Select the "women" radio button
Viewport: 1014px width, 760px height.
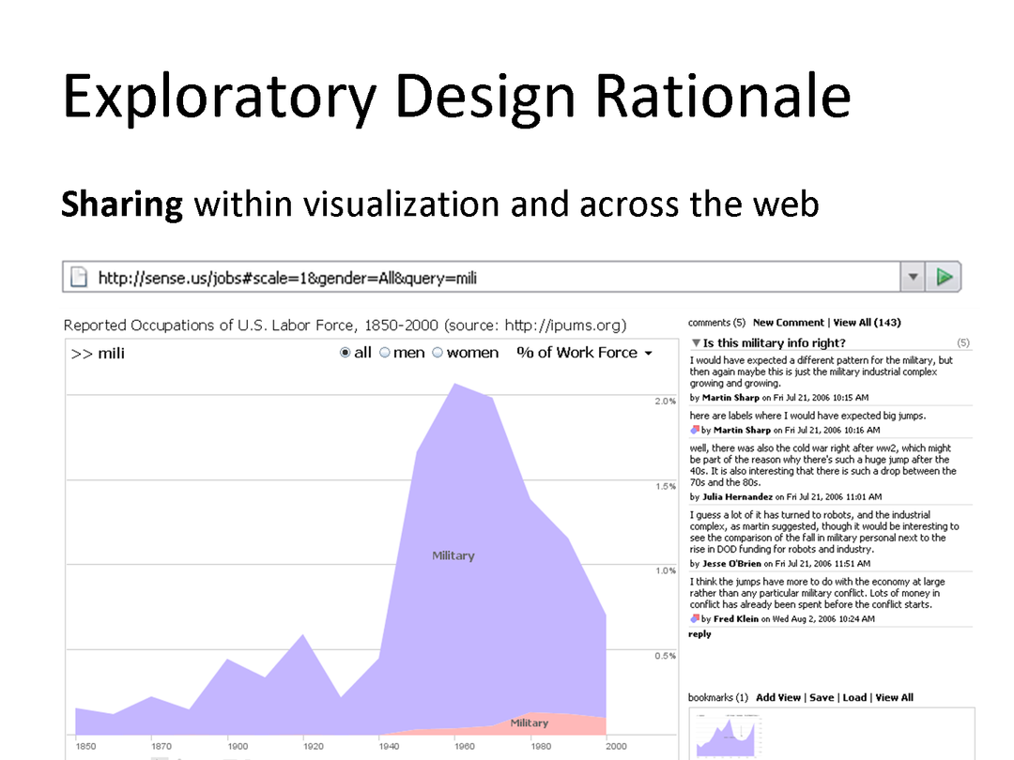tap(438, 353)
